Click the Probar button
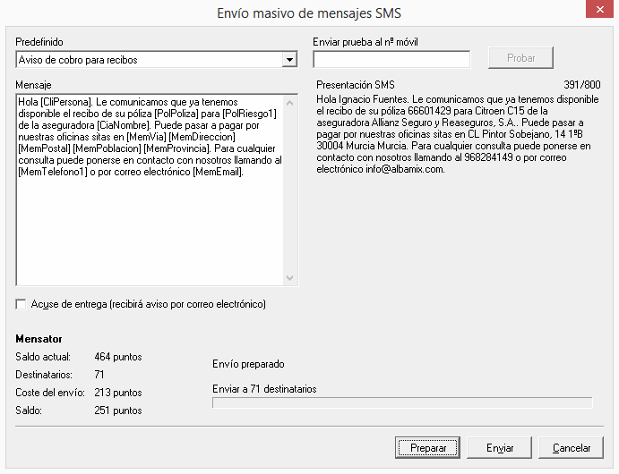Viewport: 619px width, 474px height. coord(520,58)
